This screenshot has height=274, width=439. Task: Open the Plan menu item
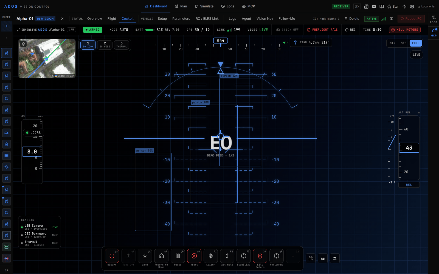pos(181,6)
